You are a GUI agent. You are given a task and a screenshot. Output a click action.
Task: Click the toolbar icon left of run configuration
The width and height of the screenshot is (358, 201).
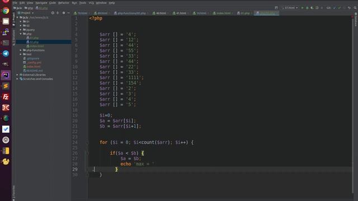point(276,8)
